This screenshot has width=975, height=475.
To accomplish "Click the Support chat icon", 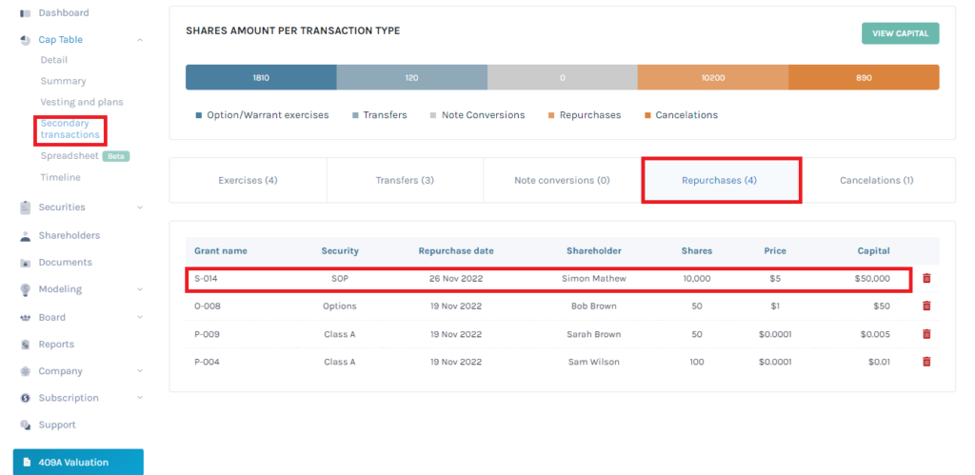I will [x=26, y=426].
